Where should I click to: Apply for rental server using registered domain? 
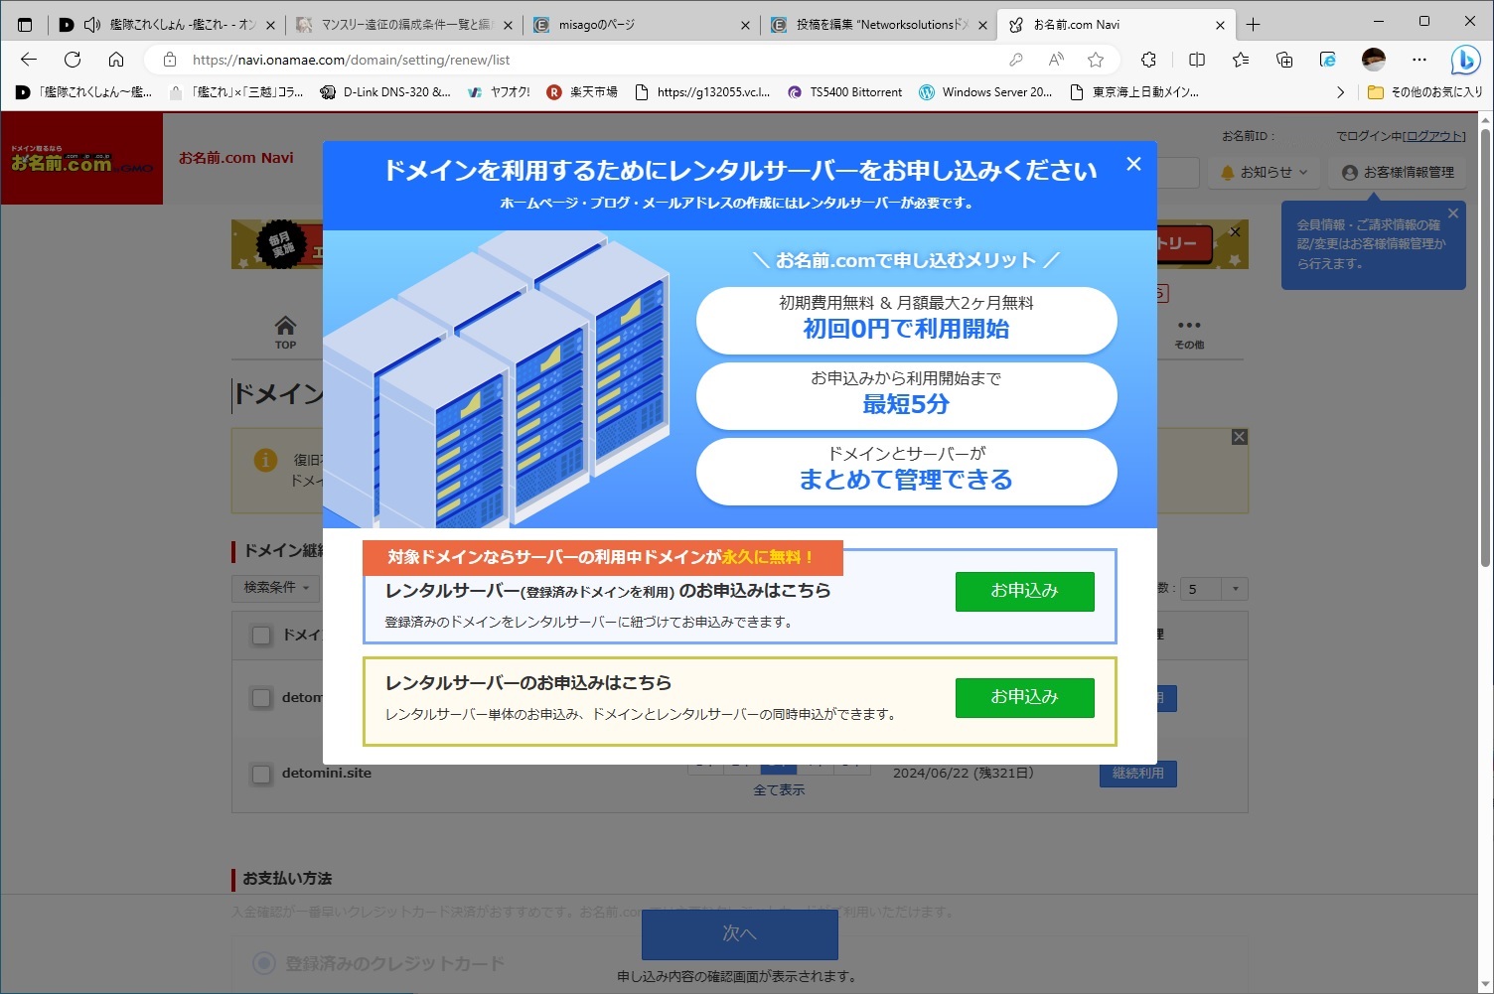[1024, 591]
